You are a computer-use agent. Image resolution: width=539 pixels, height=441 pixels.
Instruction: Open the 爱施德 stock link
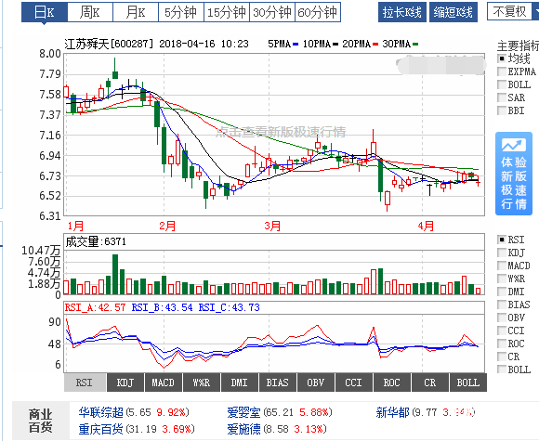pos(243,429)
